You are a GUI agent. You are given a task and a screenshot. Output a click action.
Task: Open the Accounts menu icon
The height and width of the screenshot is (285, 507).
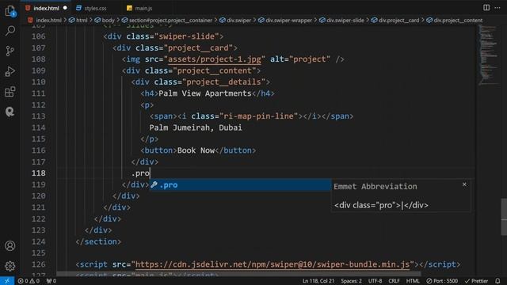[x=10, y=246]
